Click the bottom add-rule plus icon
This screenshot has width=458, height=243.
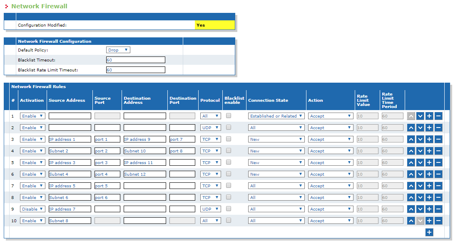click(429, 232)
